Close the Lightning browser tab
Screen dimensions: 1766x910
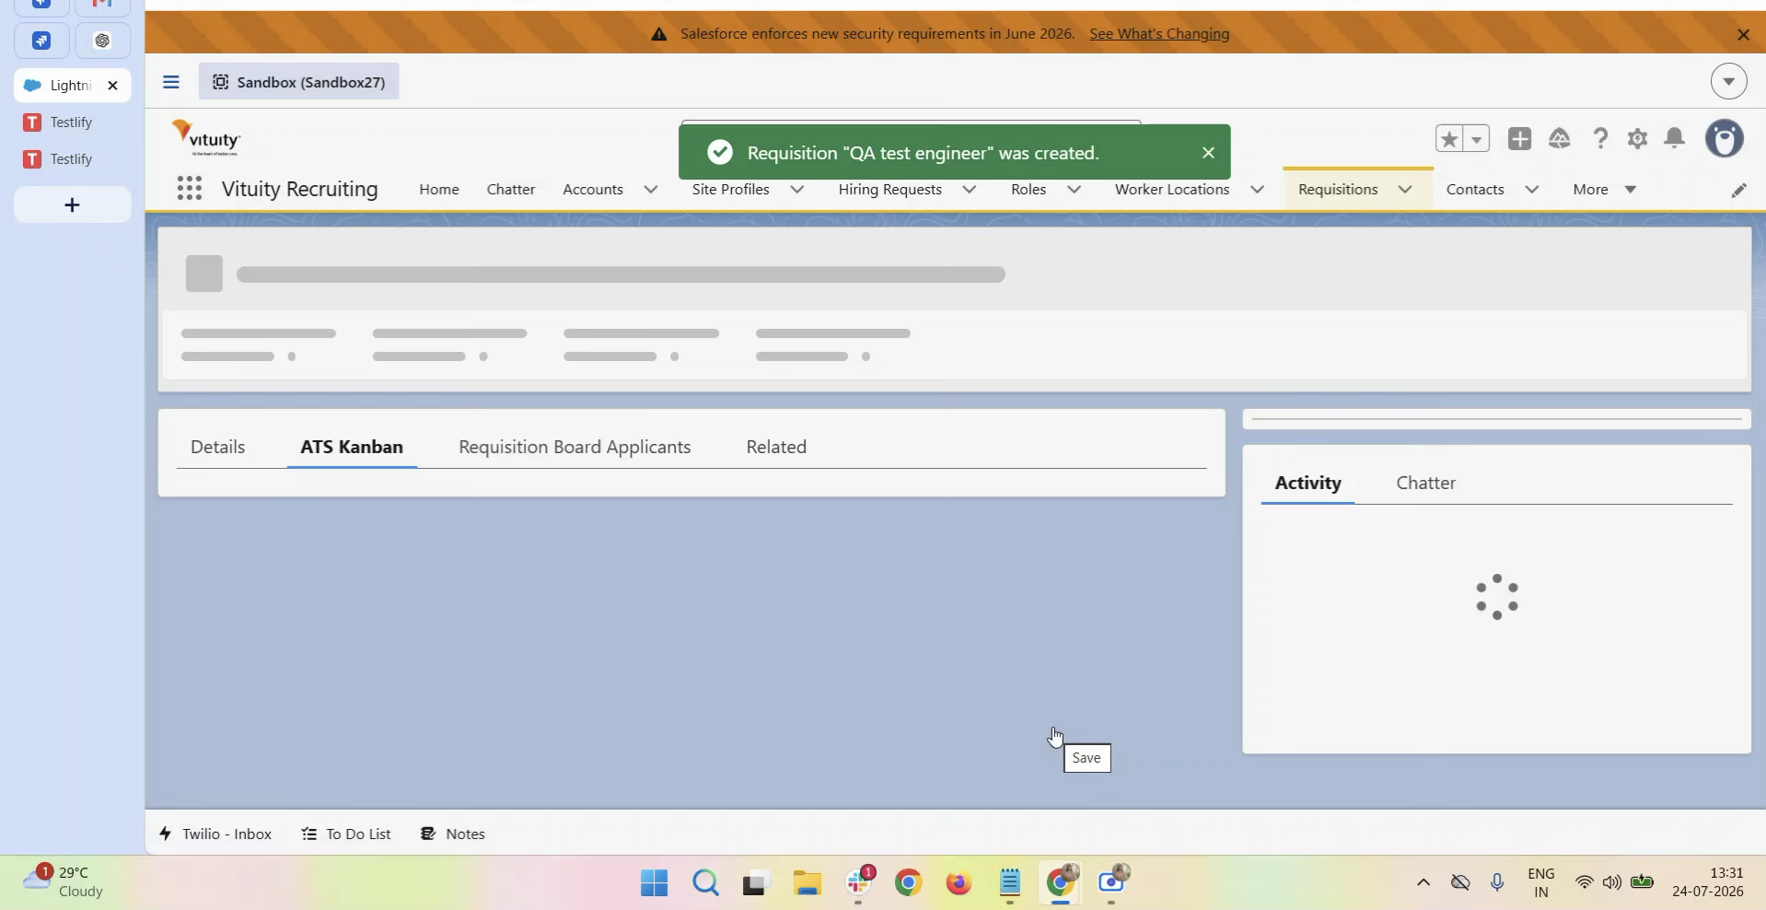pos(112,86)
